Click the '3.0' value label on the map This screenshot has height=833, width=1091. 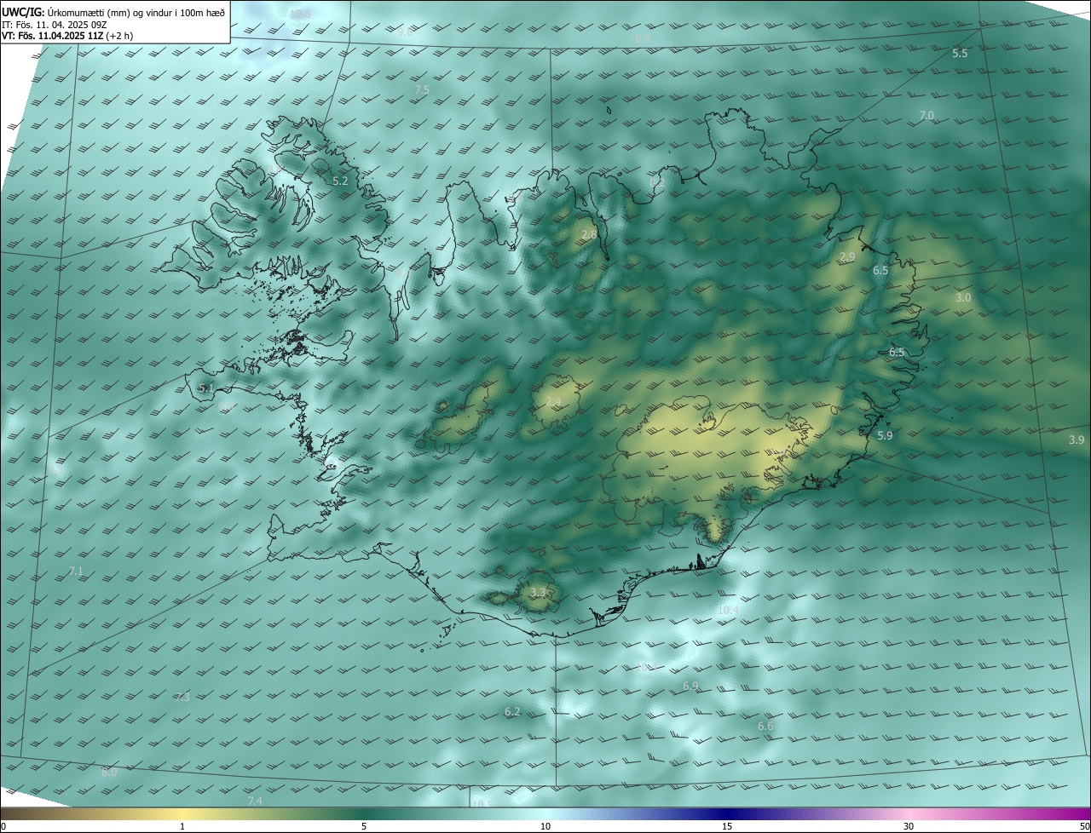pos(963,298)
